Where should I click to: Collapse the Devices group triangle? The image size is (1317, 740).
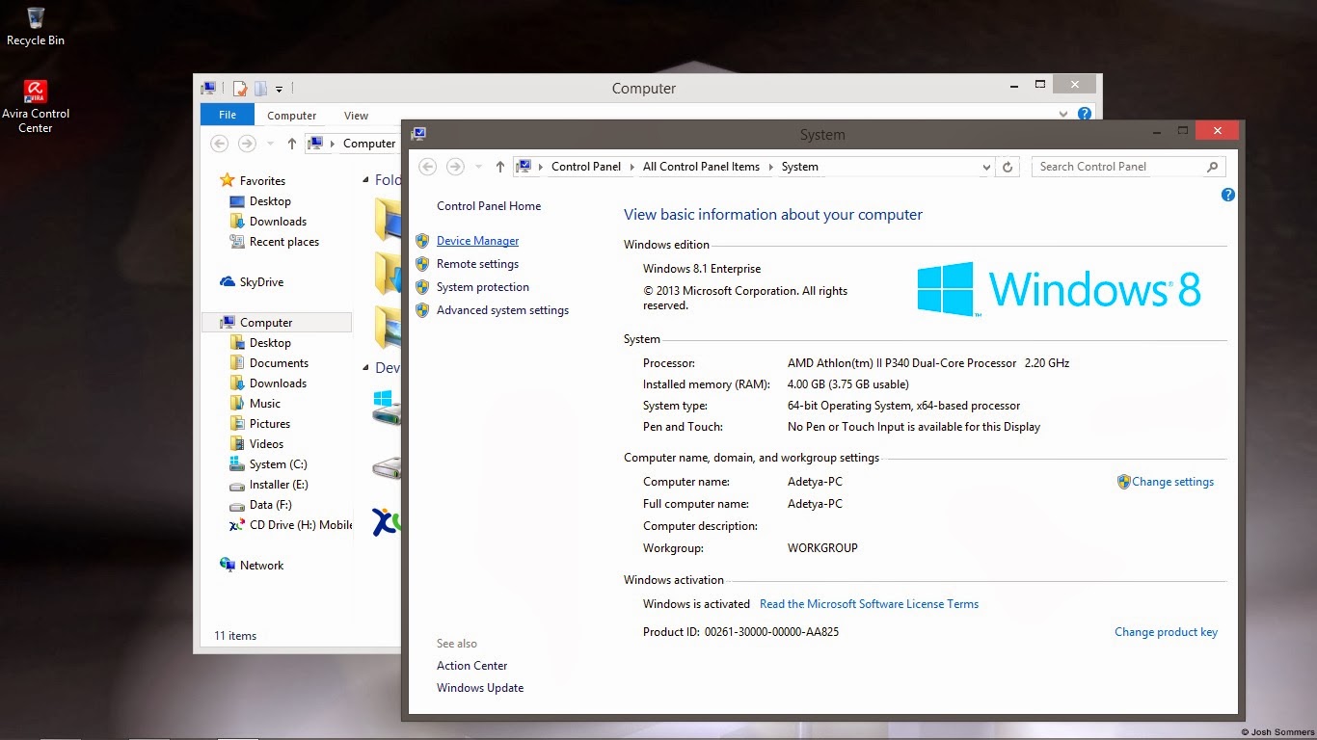(366, 368)
